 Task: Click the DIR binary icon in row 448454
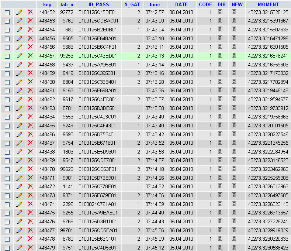220,30
